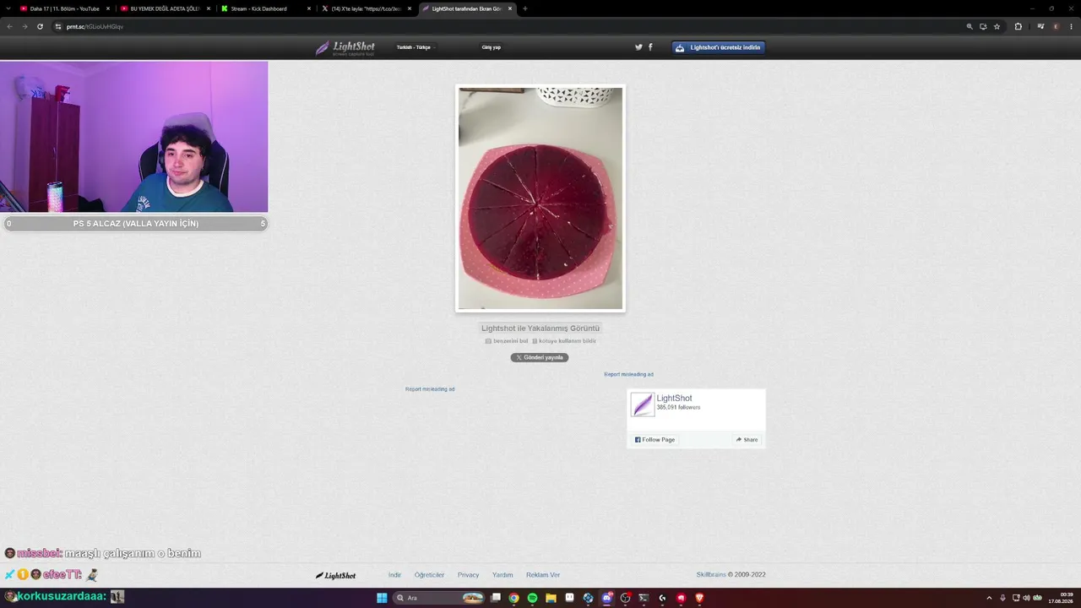Click the Gönderi yayınla post button
Viewport: 1081px width, 608px height.
(540, 357)
